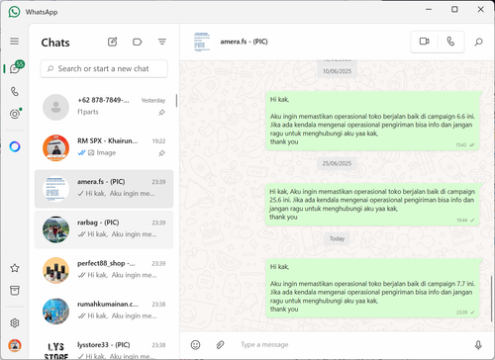
Task: Click the conversation scrollbar thumb
Action: (x=491, y=299)
